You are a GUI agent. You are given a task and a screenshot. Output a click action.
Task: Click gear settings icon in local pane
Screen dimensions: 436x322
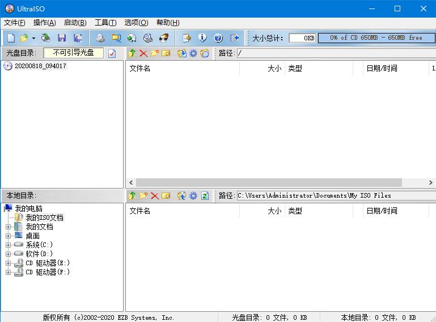(x=193, y=196)
